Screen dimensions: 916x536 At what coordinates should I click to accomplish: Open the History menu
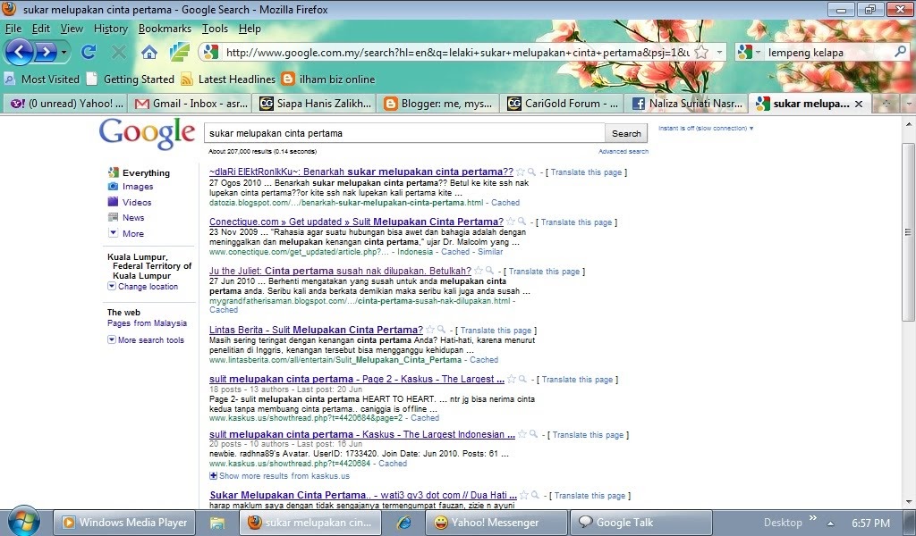(x=110, y=29)
